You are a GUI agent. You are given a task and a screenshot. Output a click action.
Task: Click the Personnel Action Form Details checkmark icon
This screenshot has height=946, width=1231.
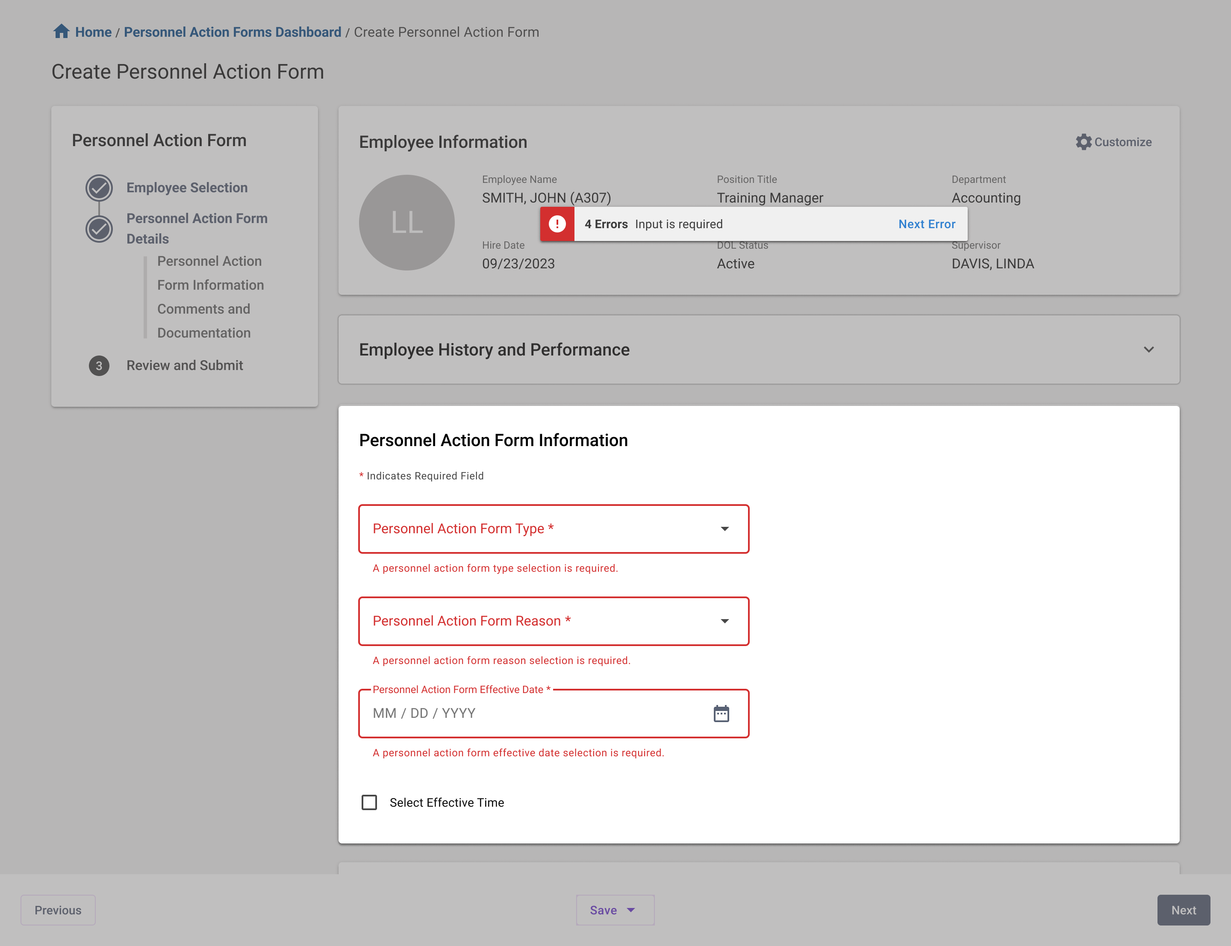tap(99, 229)
